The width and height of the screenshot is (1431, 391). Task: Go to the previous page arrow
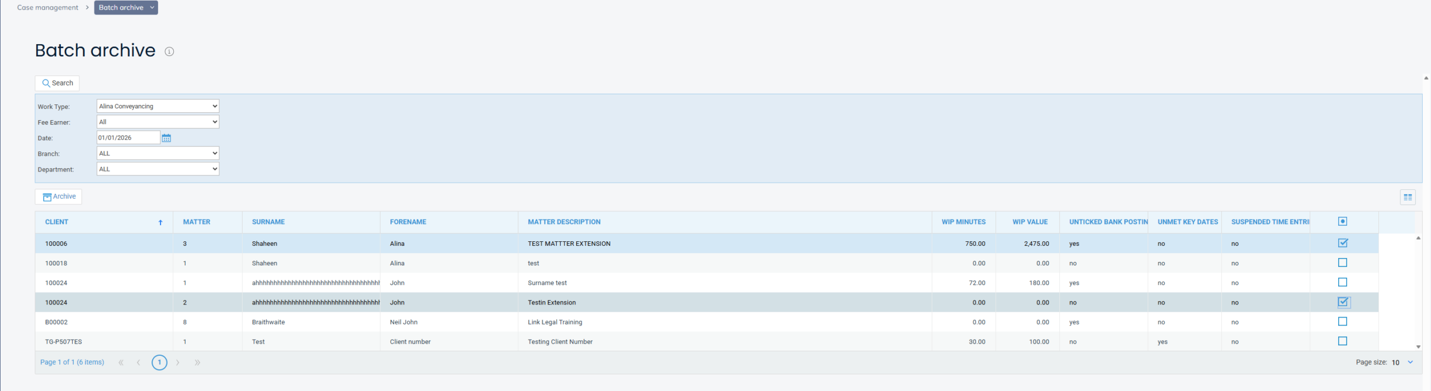pos(138,363)
